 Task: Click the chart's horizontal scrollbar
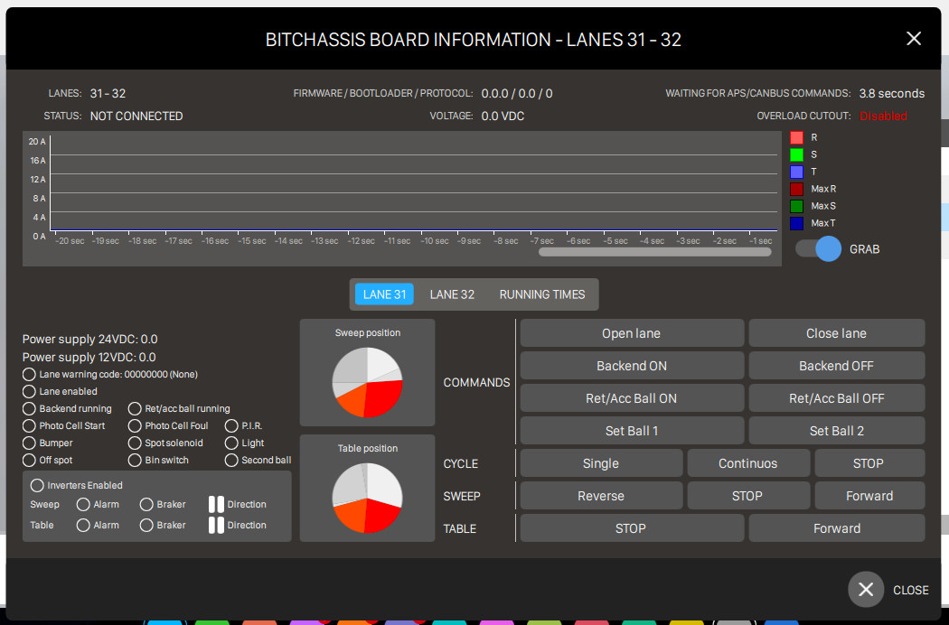coord(654,252)
